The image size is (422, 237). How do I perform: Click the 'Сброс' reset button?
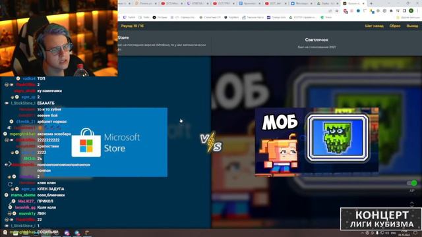tap(395, 26)
